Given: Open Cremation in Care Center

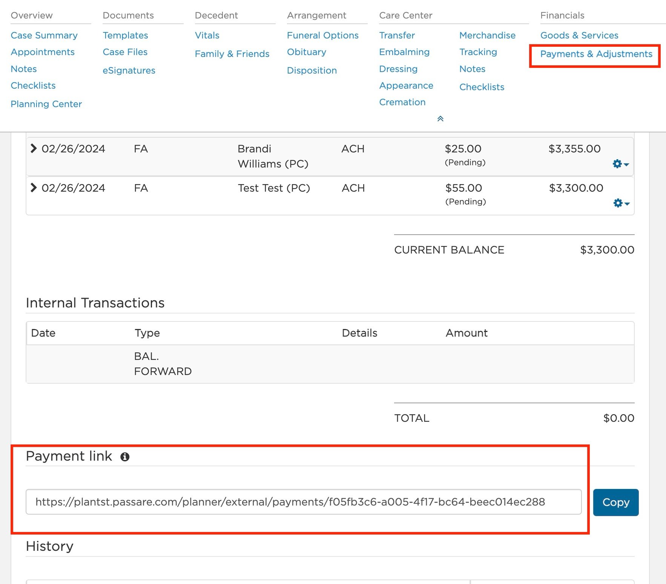Looking at the screenshot, I should (402, 102).
